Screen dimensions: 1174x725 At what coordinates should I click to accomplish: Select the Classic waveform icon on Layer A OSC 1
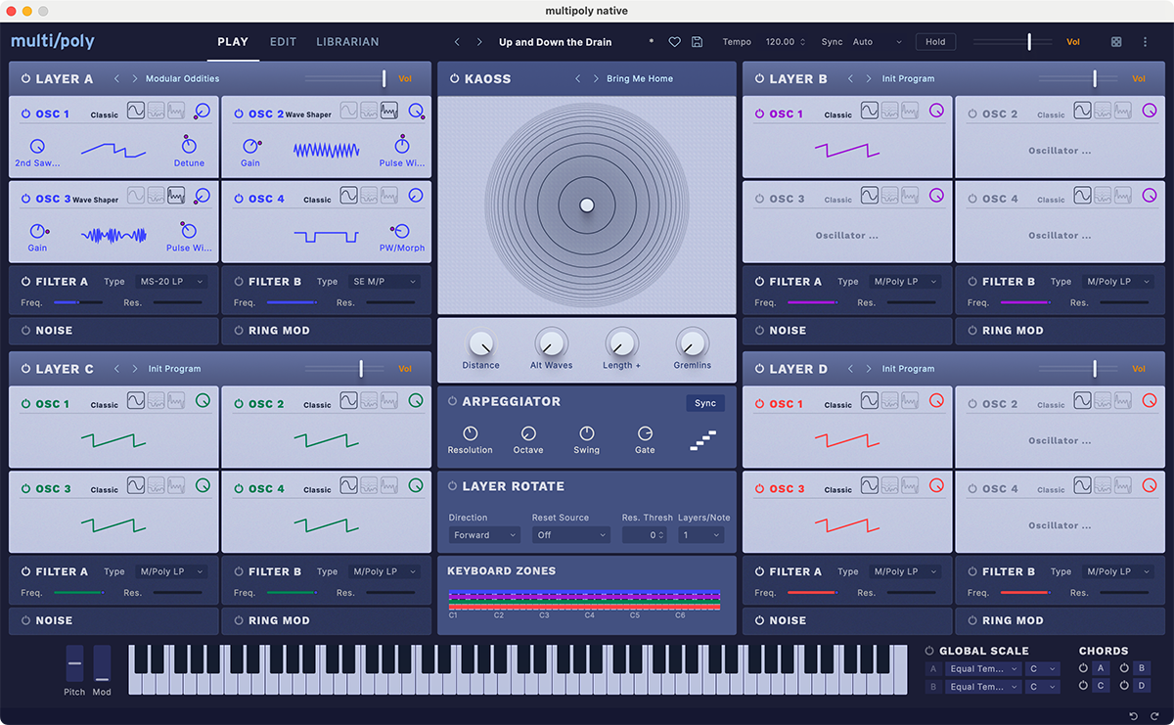[135, 111]
